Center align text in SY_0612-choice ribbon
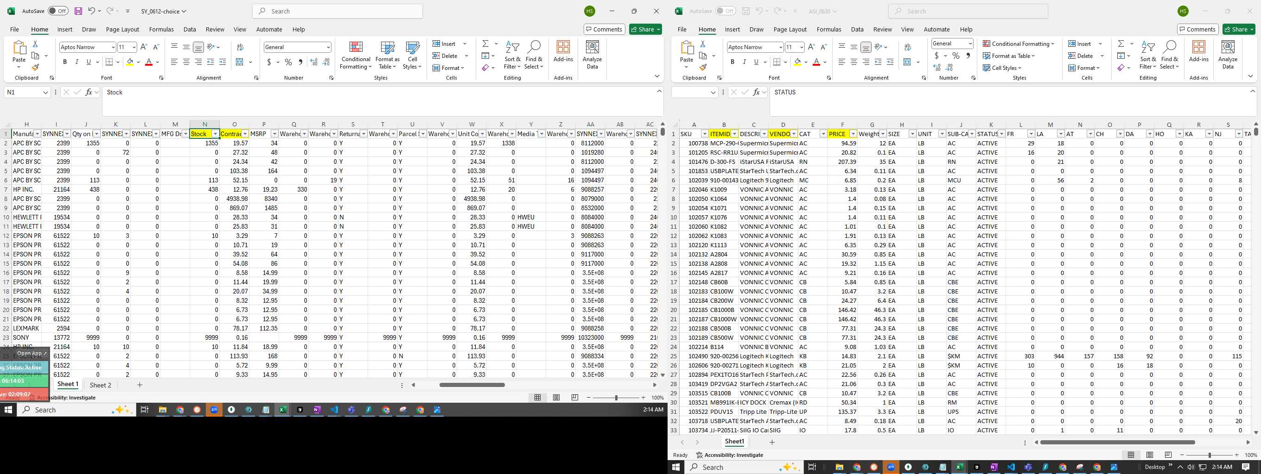The height and width of the screenshot is (474, 1261). click(x=186, y=62)
